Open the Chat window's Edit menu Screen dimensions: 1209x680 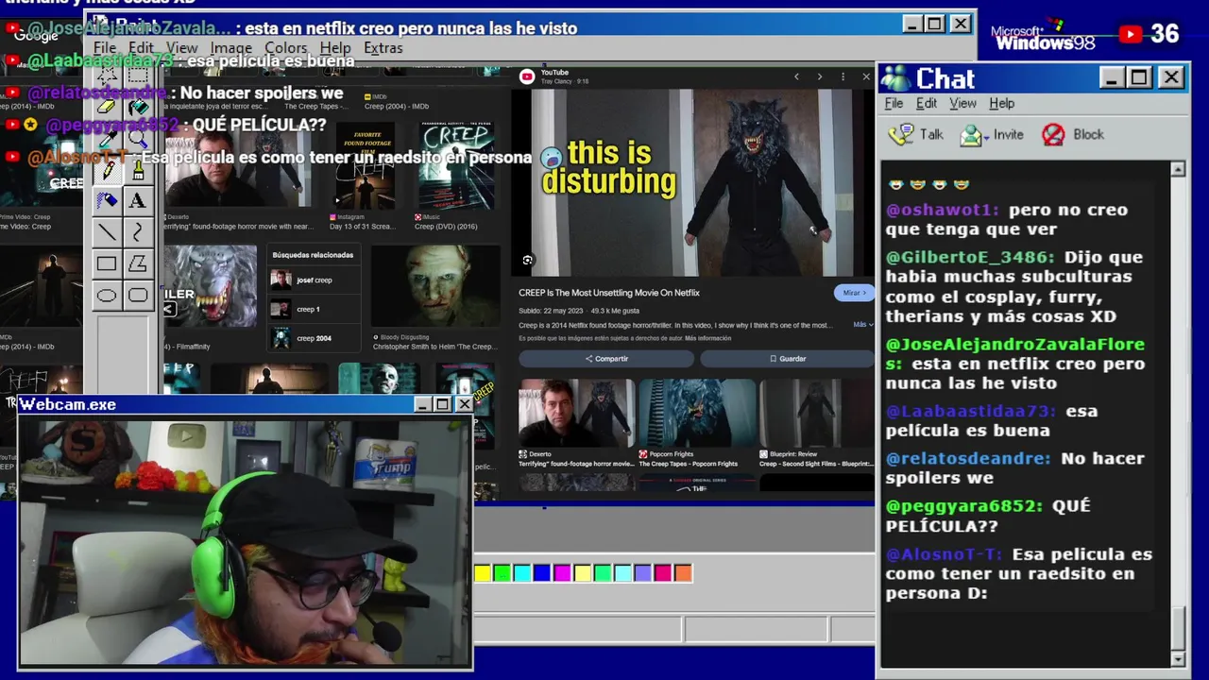pos(927,103)
